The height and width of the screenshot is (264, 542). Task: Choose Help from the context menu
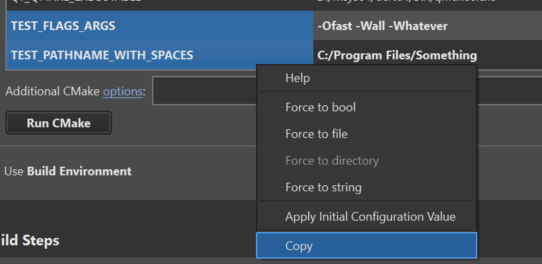tap(366, 78)
